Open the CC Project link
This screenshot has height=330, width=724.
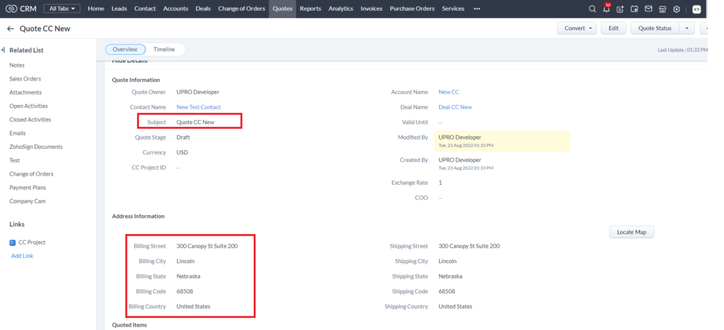32,242
